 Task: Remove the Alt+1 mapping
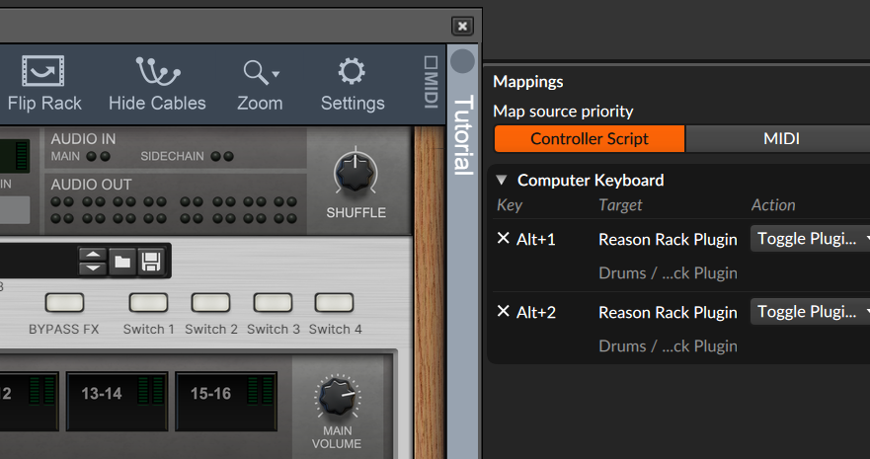click(503, 238)
